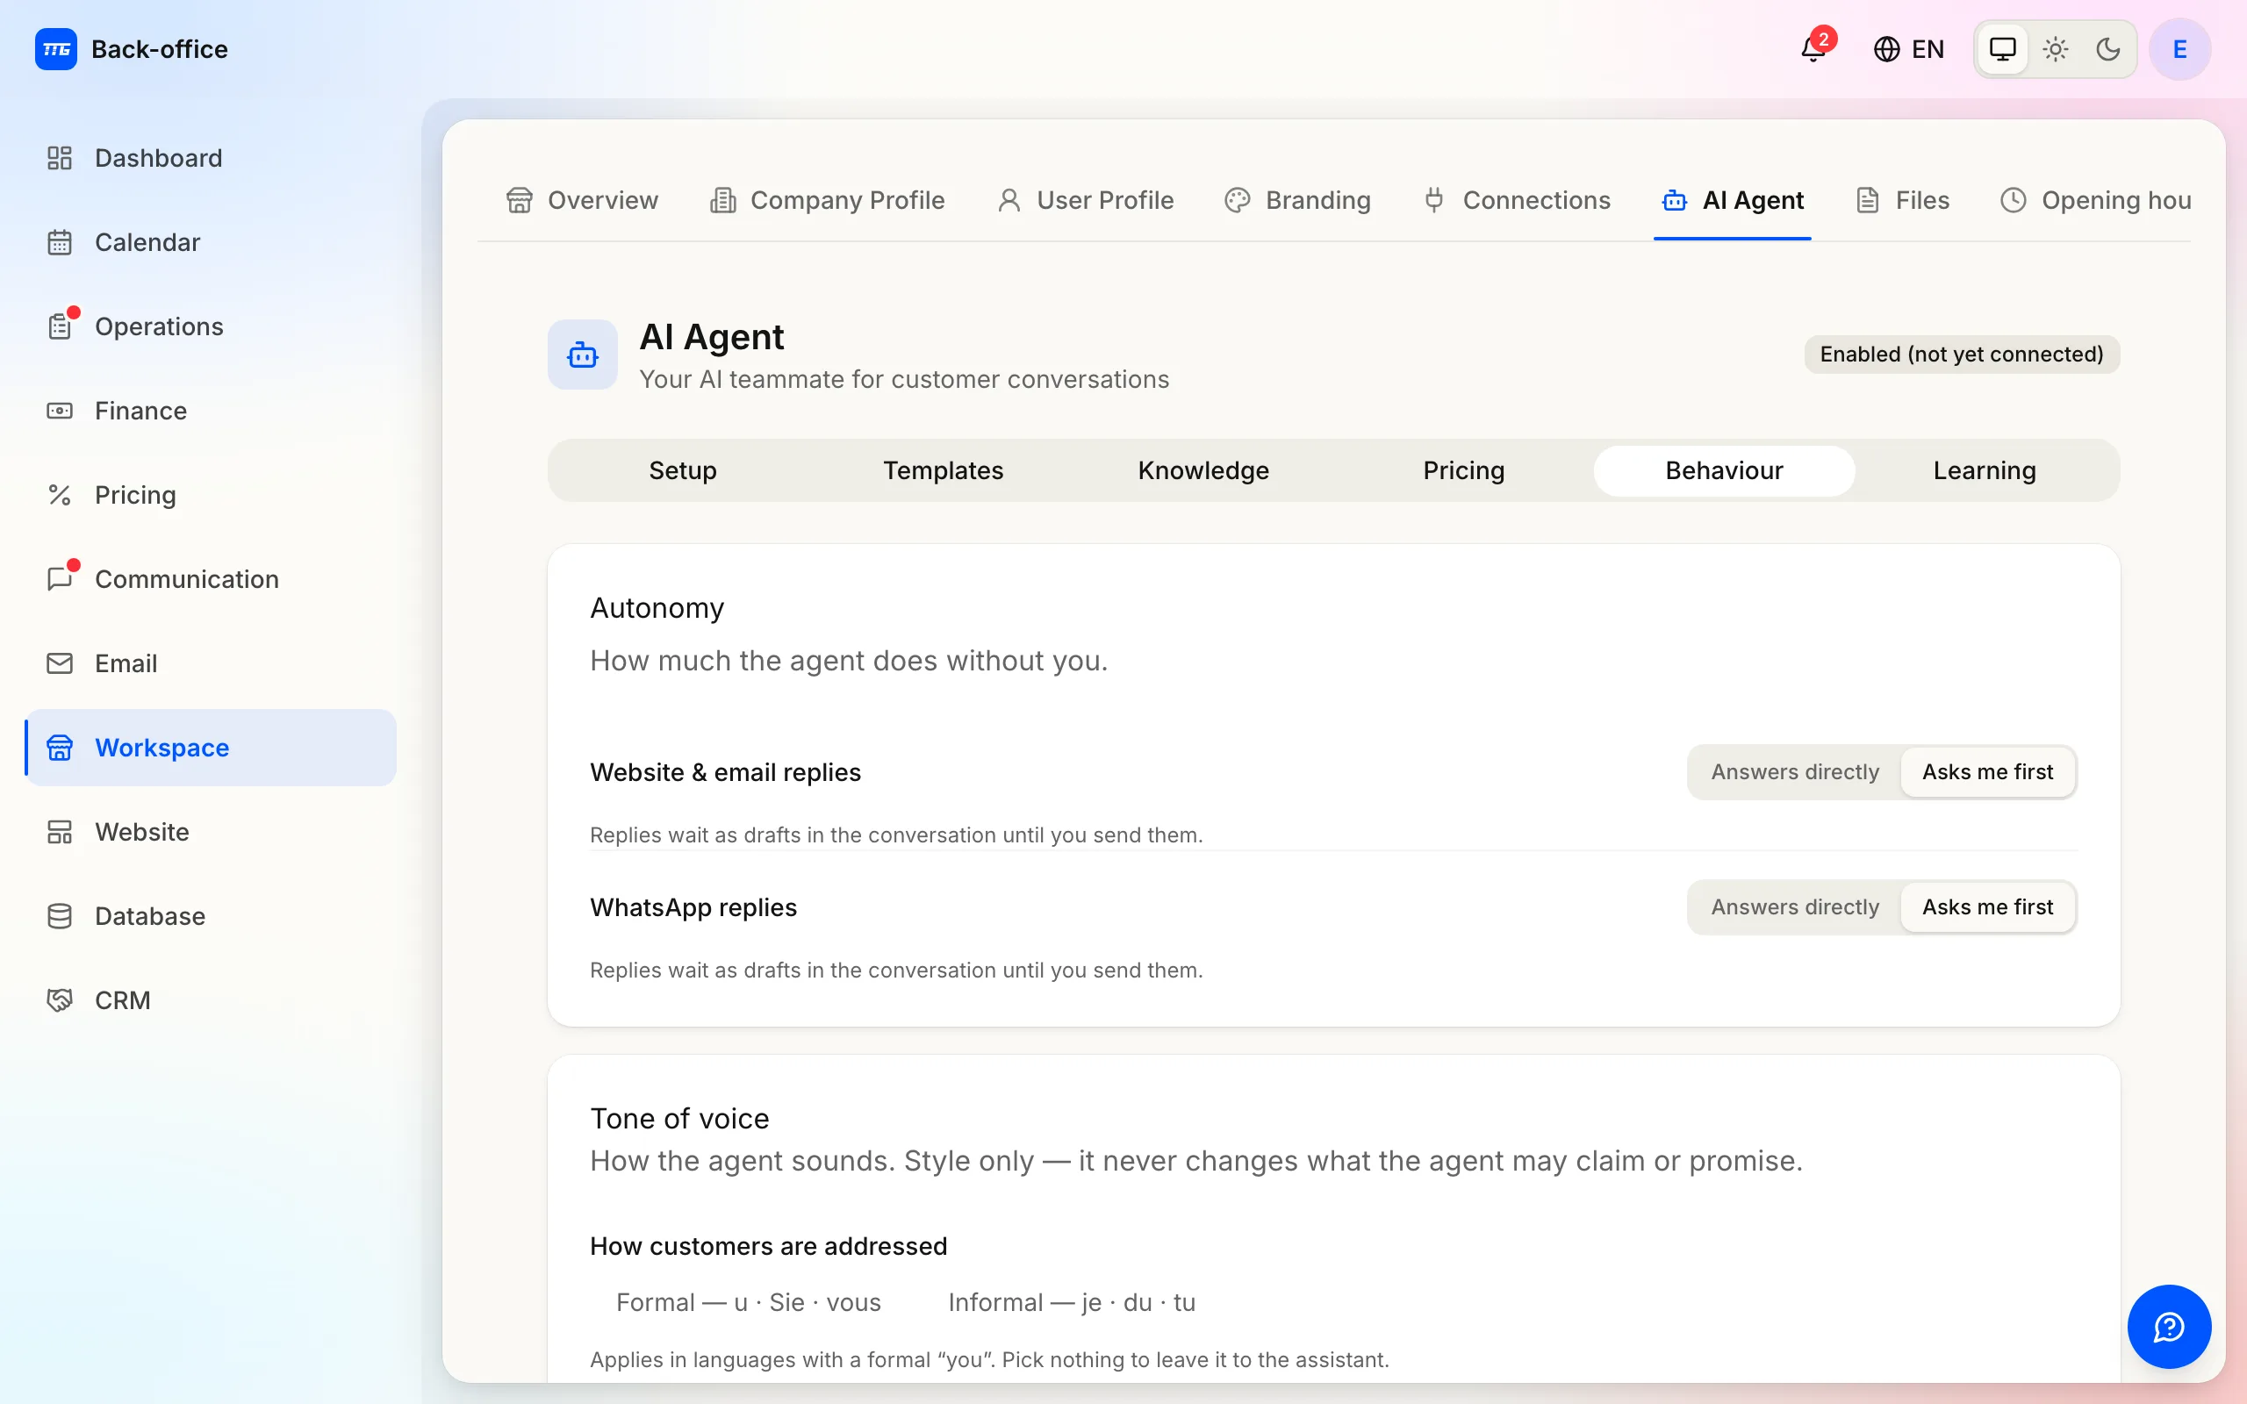Open user avatar E menu
This screenshot has width=2247, height=1404.
(2179, 49)
